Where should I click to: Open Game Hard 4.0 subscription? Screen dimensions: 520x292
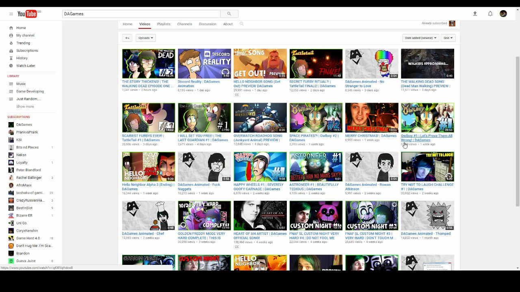point(28,238)
